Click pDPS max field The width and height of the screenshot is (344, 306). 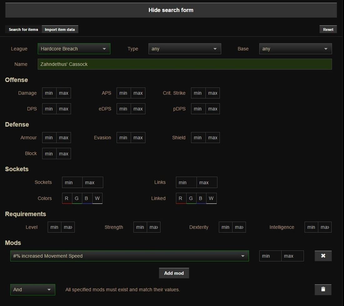pos(213,109)
